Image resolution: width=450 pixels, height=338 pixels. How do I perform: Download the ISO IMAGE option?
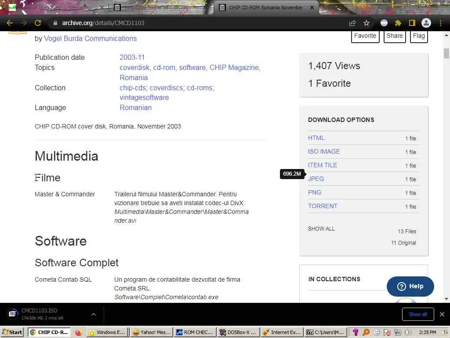coord(324,151)
